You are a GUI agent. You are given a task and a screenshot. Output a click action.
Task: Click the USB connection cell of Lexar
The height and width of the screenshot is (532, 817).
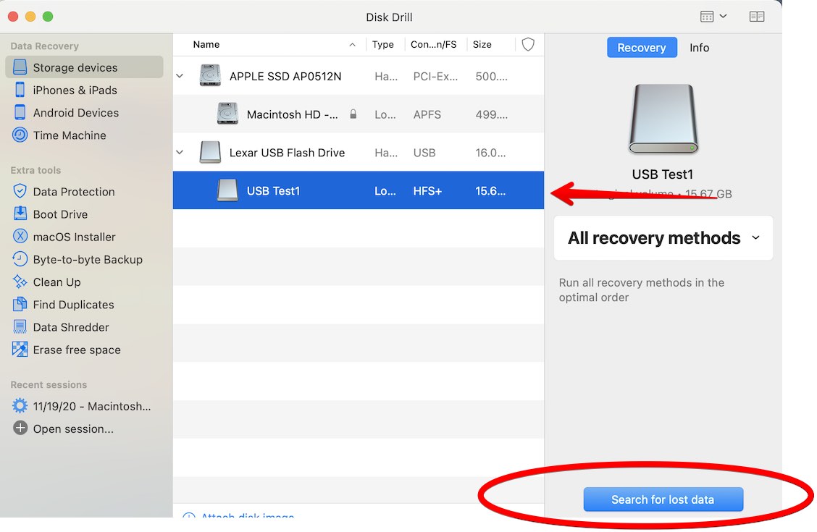pyautogui.click(x=424, y=153)
